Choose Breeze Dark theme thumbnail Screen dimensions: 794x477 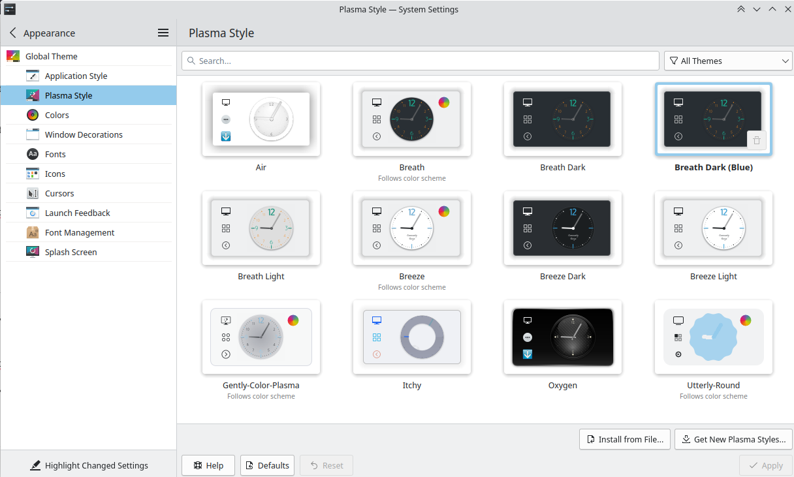[x=563, y=228]
